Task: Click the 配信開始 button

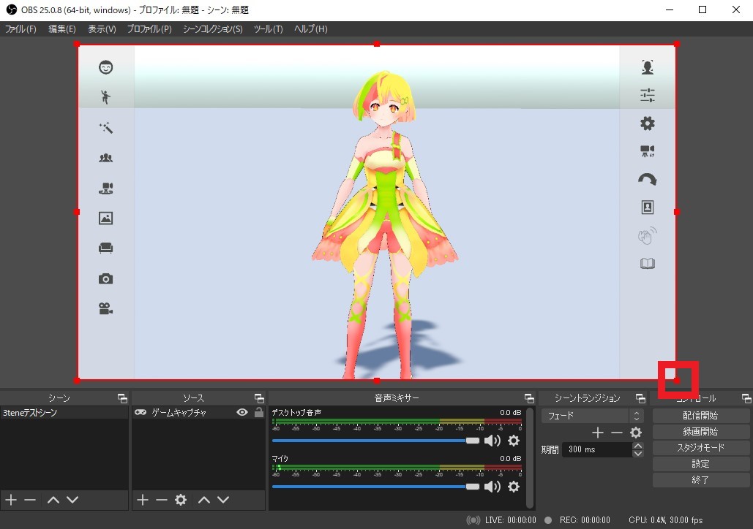Action: pyautogui.click(x=700, y=415)
